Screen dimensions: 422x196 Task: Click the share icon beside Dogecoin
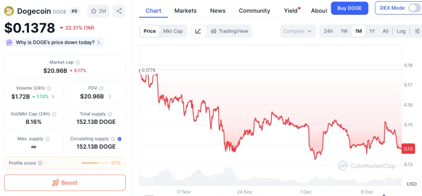pos(119,11)
